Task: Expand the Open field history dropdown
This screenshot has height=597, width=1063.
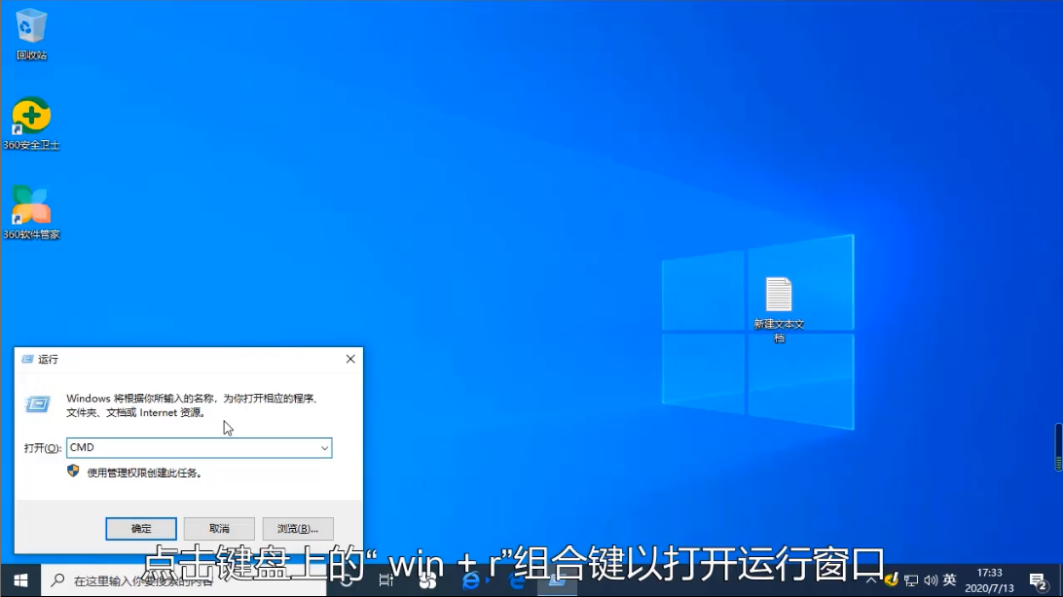Action: tap(324, 448)
